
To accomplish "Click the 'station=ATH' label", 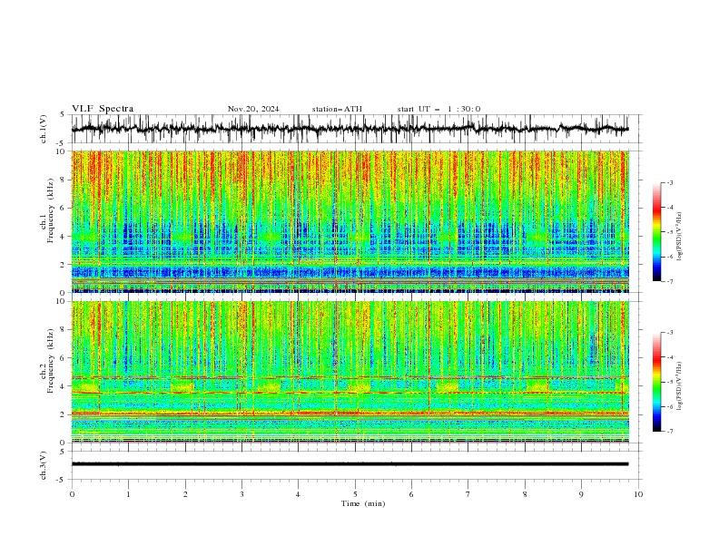I will point(337,109).
